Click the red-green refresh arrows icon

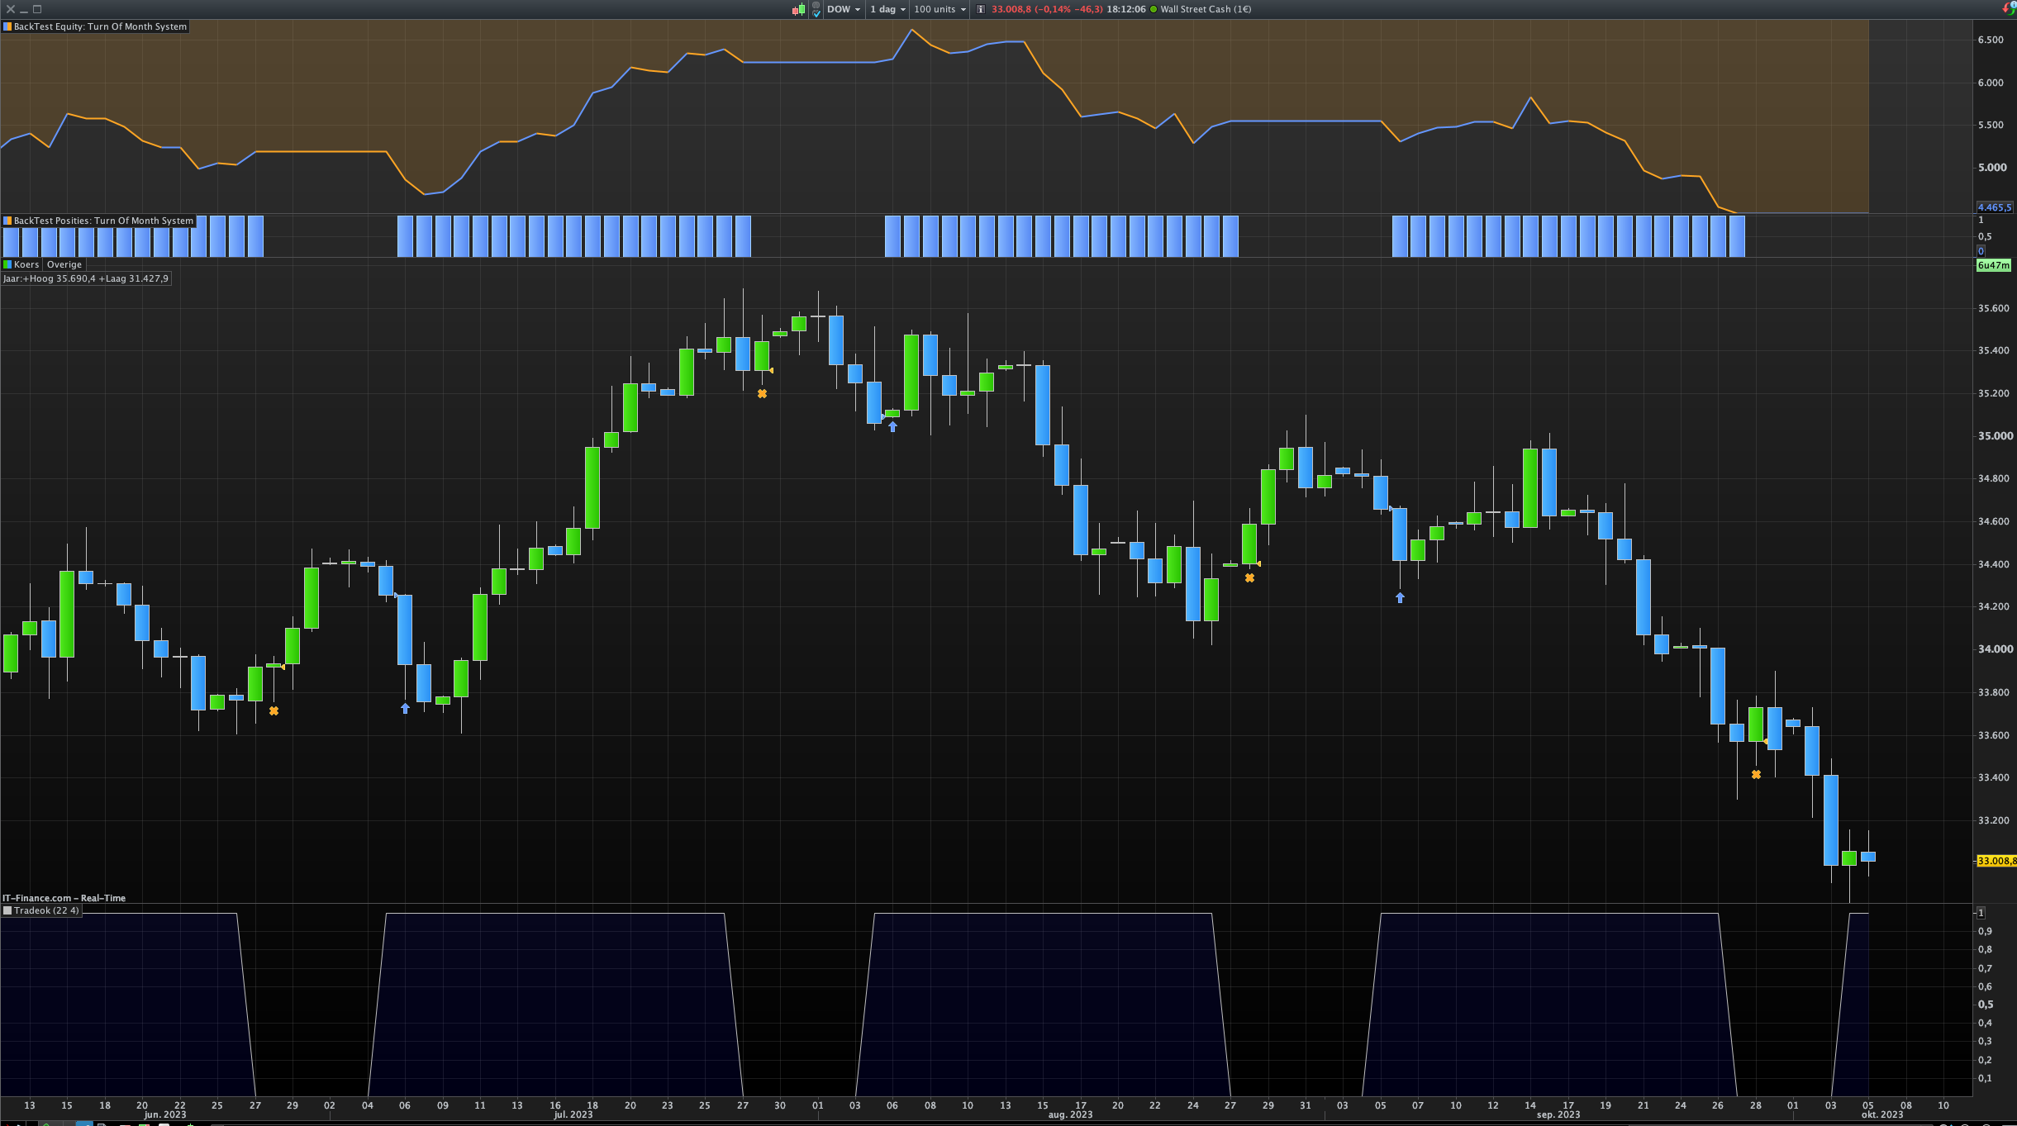point(2010,8)
